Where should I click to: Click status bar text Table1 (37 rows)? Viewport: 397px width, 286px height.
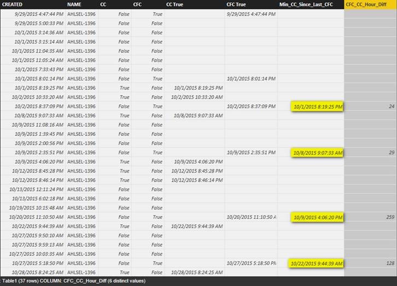20,281
